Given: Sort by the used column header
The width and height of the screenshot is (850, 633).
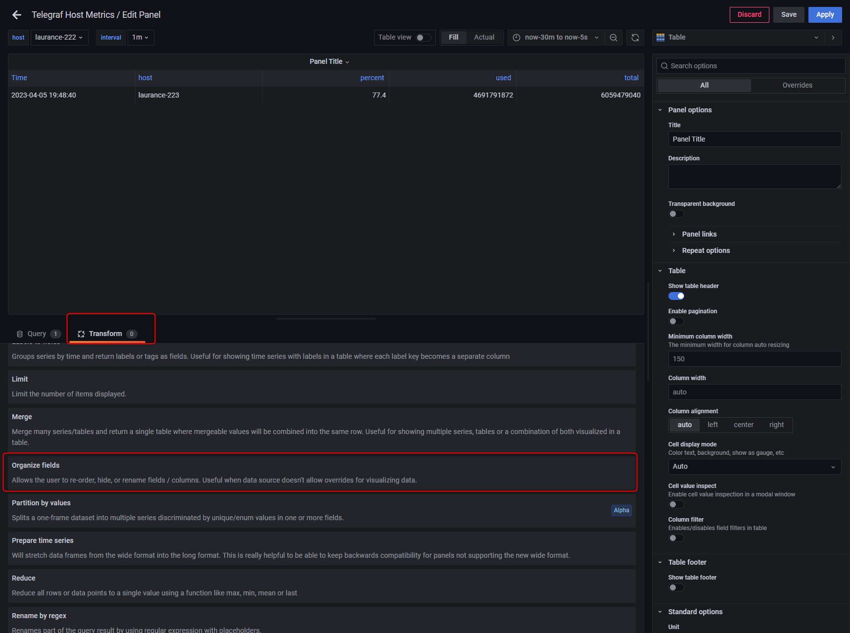Looking at the screenshot, I should (503, 78).
